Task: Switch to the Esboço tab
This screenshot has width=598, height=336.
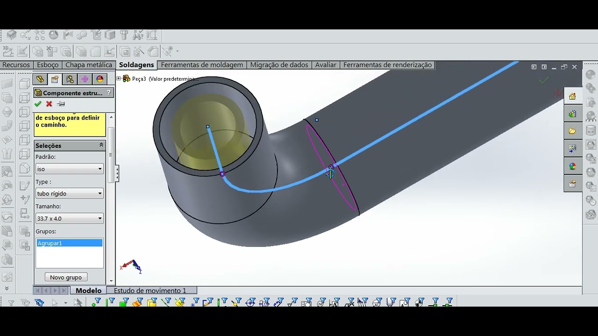Action: (48, 65)
